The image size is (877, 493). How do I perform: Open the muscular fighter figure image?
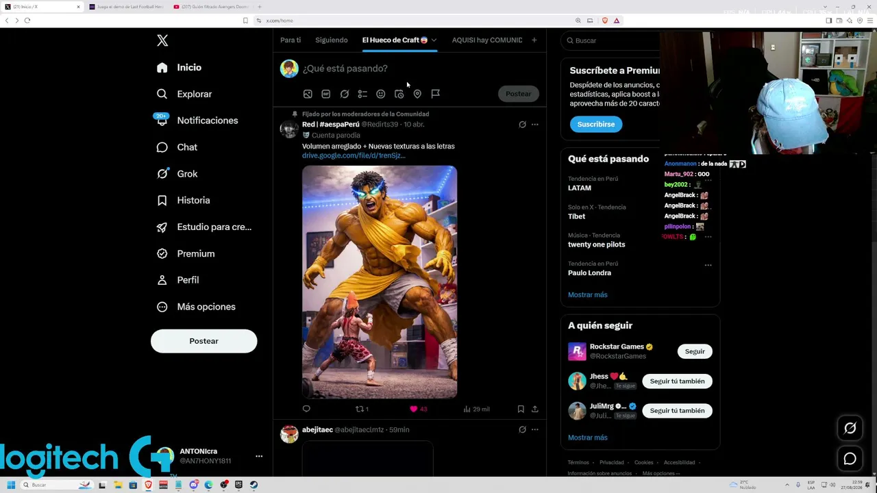[x=380, y=282]
